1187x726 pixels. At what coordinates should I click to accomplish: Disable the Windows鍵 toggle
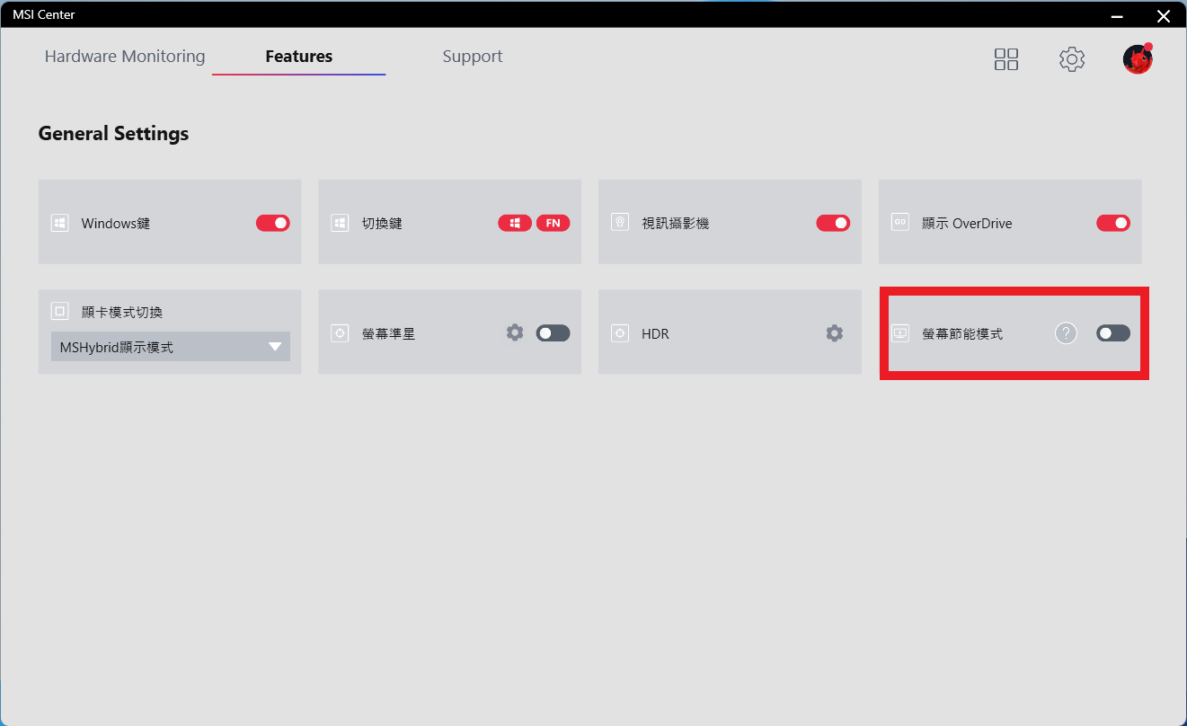point(273,223)
